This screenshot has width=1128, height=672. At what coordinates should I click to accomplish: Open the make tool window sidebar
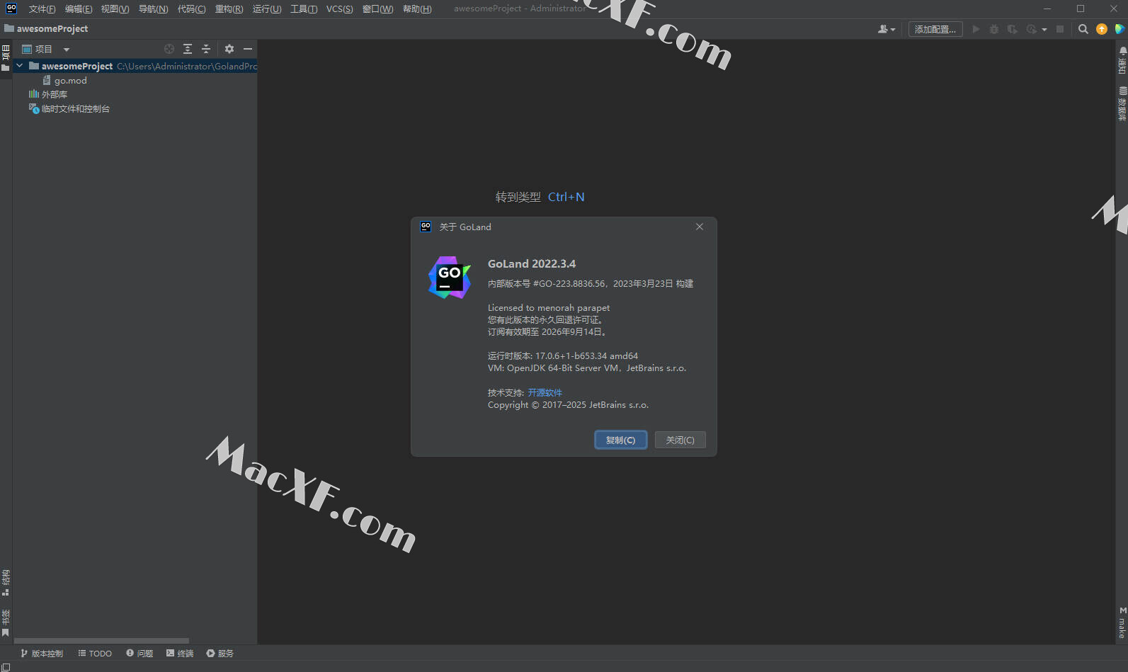point(1122,622)
